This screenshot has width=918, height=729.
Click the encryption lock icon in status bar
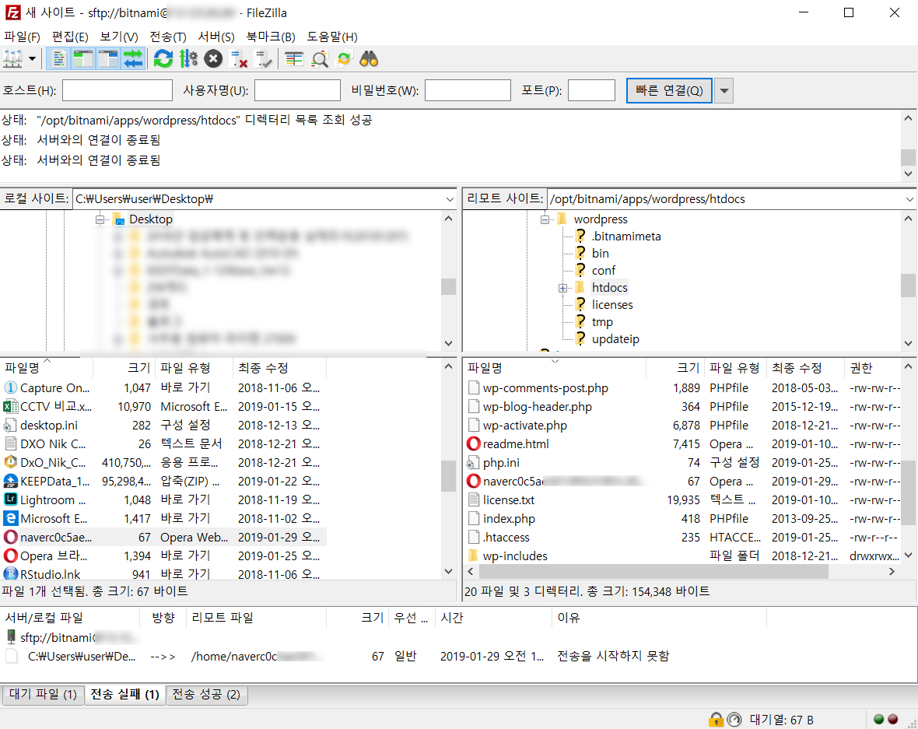[716, 720]
